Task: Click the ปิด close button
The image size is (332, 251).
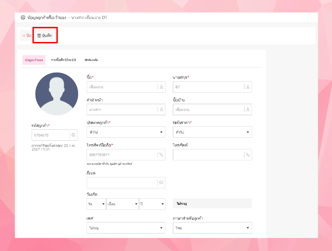Action: point(27,35)
